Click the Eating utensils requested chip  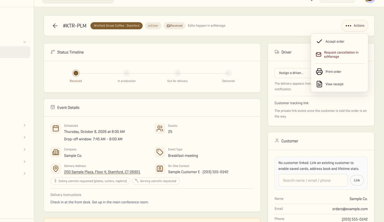[x=90, y=181]
